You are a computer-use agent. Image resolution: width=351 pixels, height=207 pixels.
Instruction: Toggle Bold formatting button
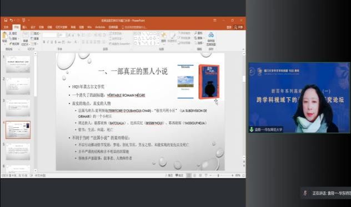[44, 42]
